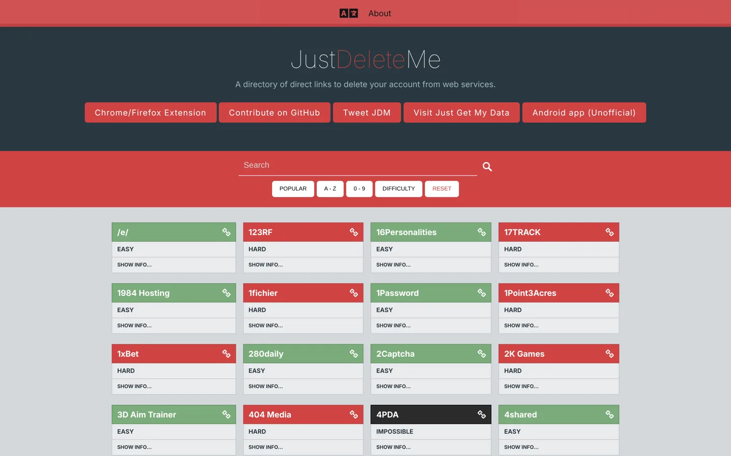Open the link icon on 280daily card
731x456 pixels.
(x=354, y=354)
